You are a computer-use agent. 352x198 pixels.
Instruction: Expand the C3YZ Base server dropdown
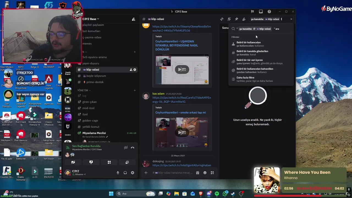(x=91, y=19)
